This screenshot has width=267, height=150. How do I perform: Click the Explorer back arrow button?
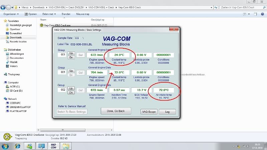(4, 7)
